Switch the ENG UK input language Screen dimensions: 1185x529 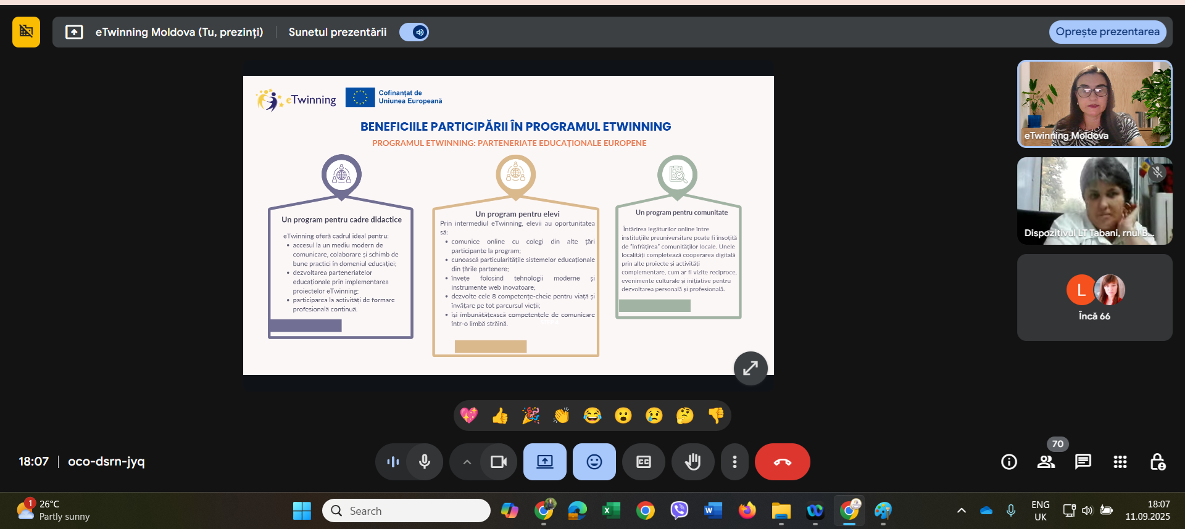(1041, 511)
